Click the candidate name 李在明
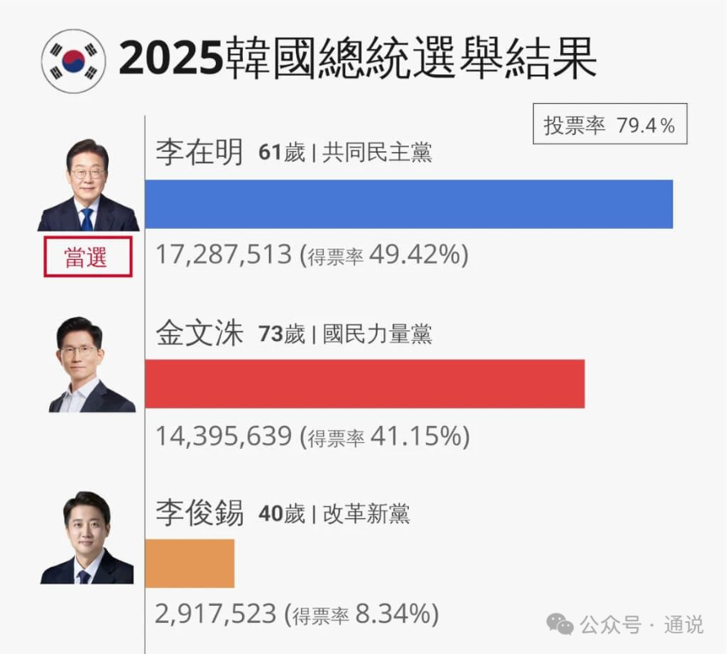Screen dimensions: 727x654 click(200, 153)
